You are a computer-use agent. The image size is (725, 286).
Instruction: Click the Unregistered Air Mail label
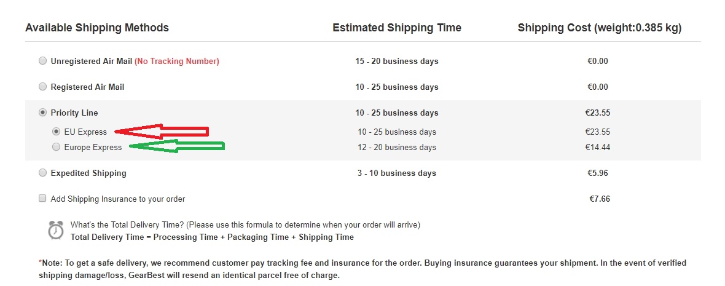pyautogui.click(x=91, y=61)
